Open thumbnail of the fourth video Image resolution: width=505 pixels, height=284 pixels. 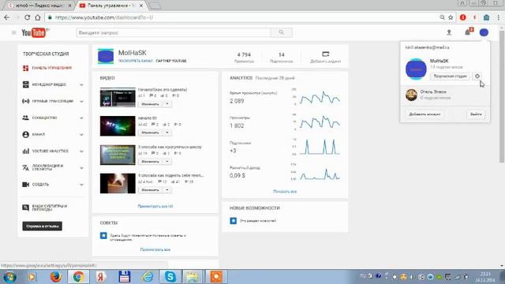coord(118,183)
